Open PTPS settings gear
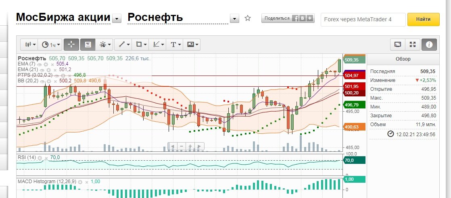The height and width of the screenshot is (198, 451). [63, 76]
